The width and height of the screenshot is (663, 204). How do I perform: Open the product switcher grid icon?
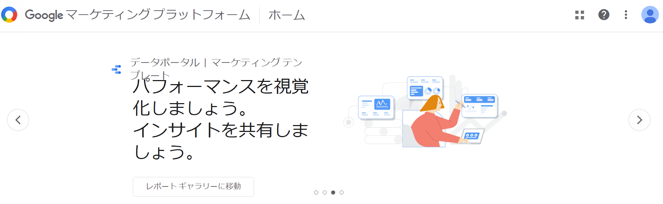[x=580, y=15]
